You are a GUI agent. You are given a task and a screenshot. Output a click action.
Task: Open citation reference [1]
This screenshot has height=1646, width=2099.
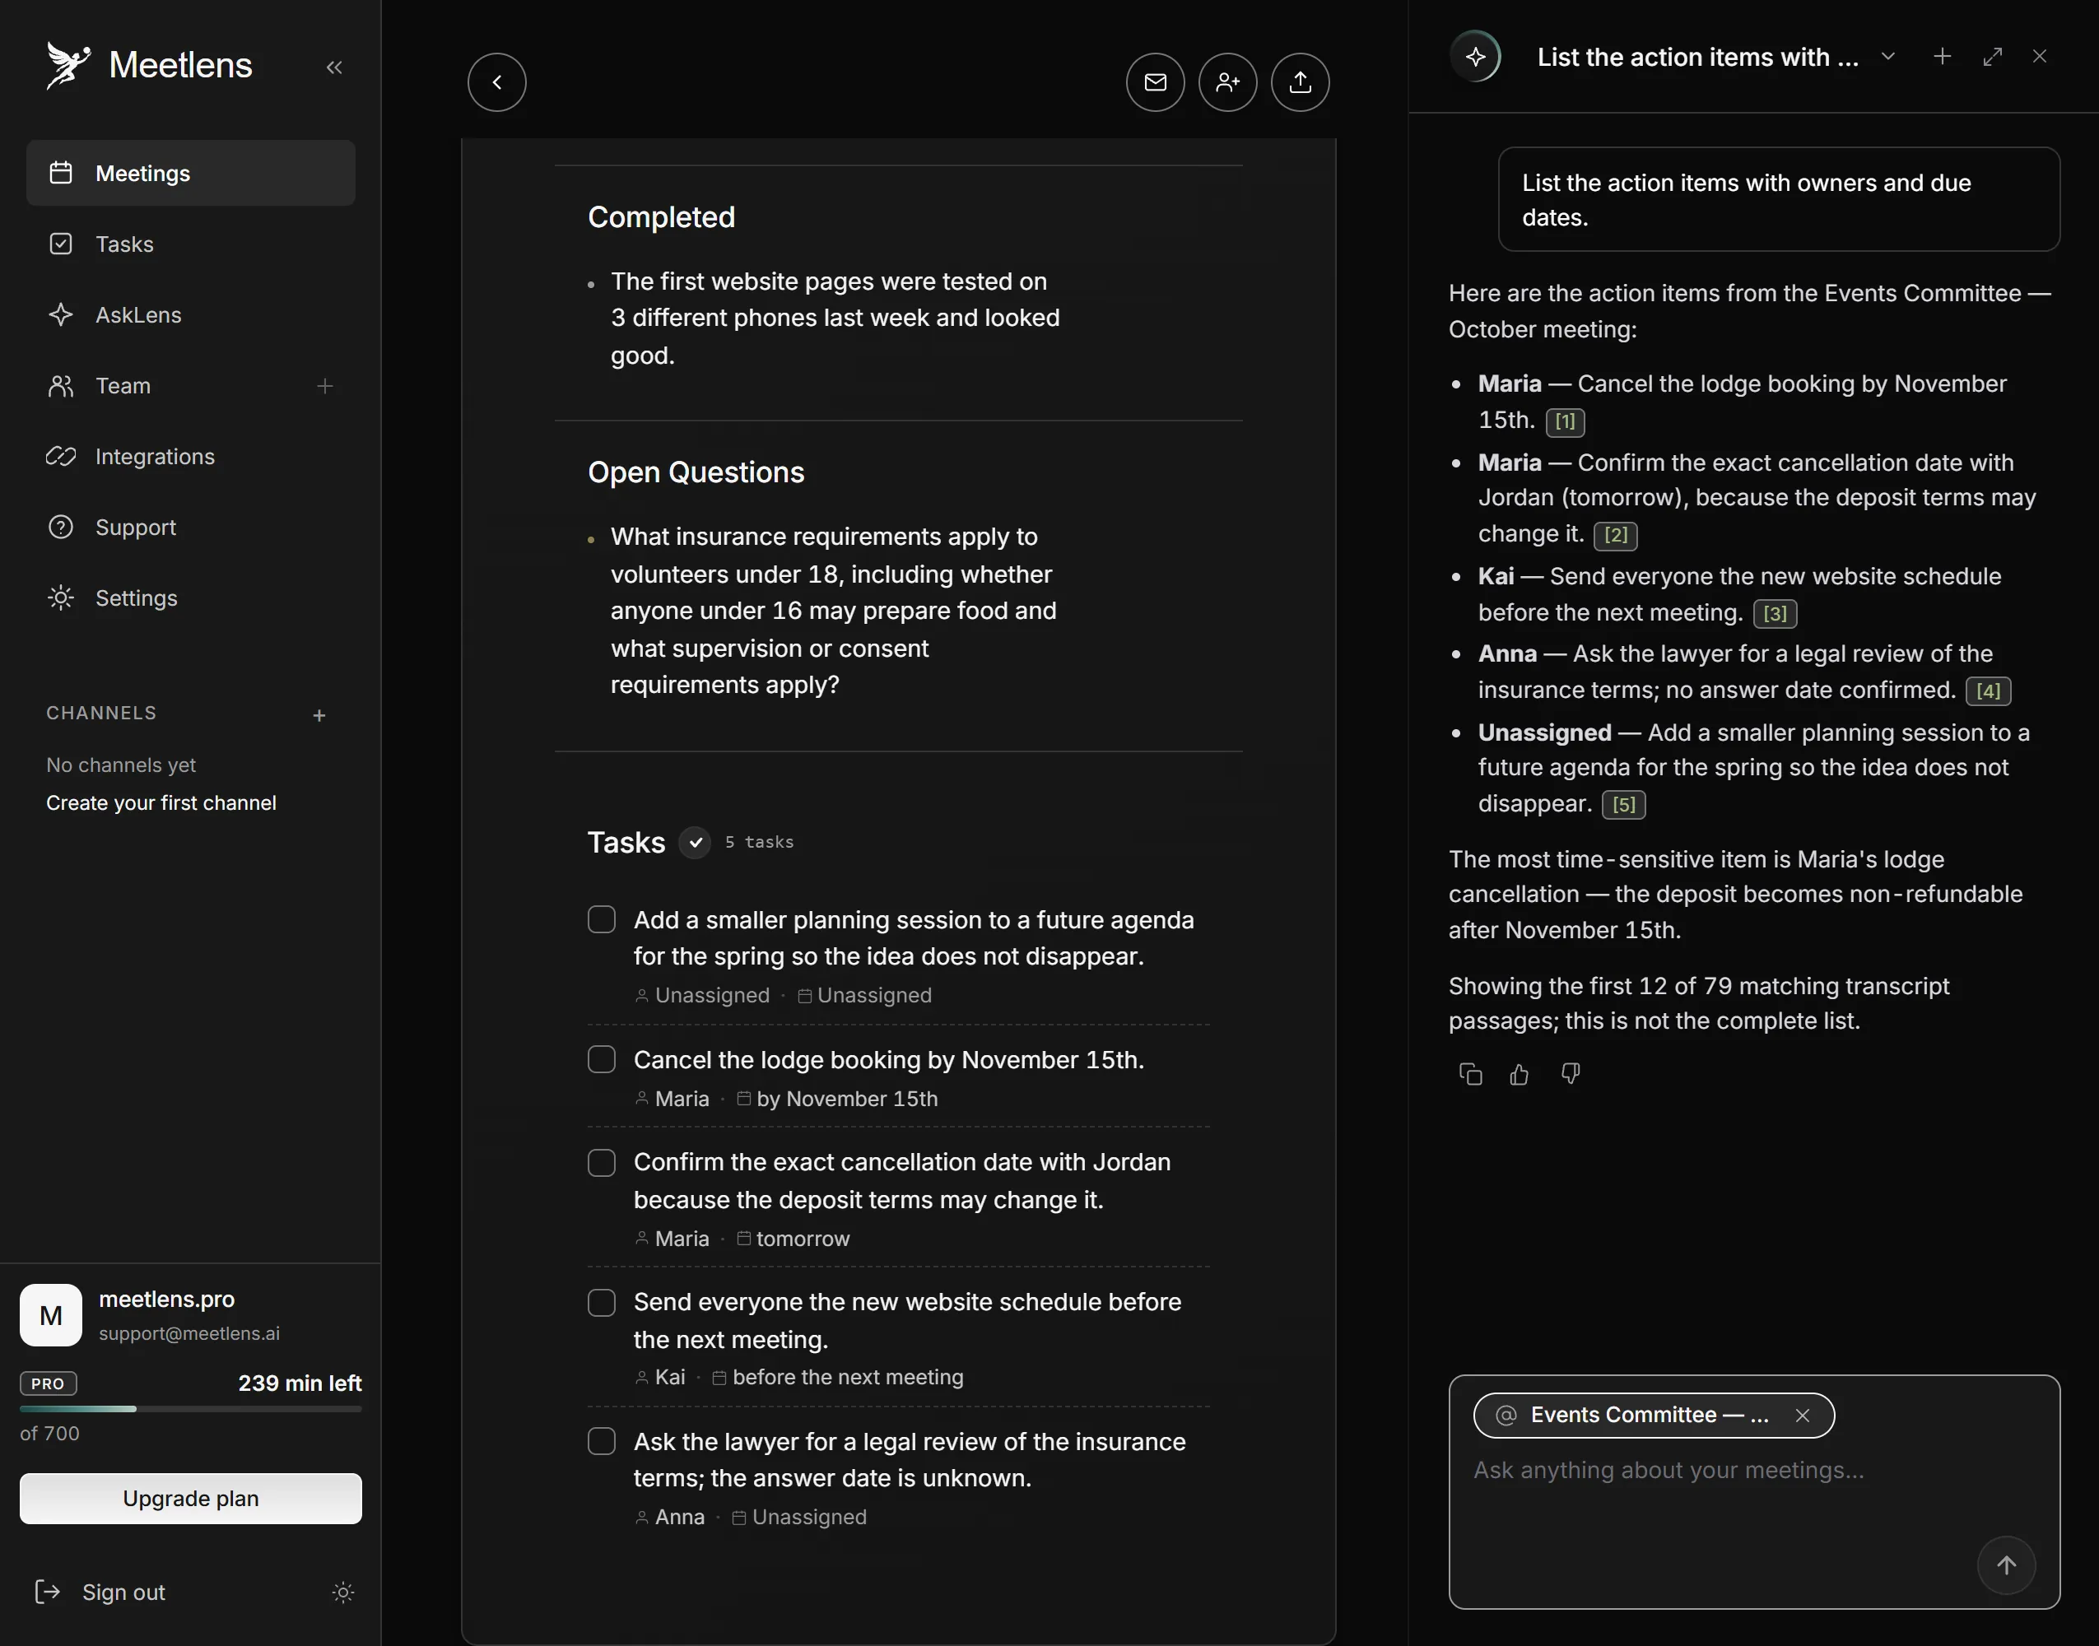[x=1565, y=421]
